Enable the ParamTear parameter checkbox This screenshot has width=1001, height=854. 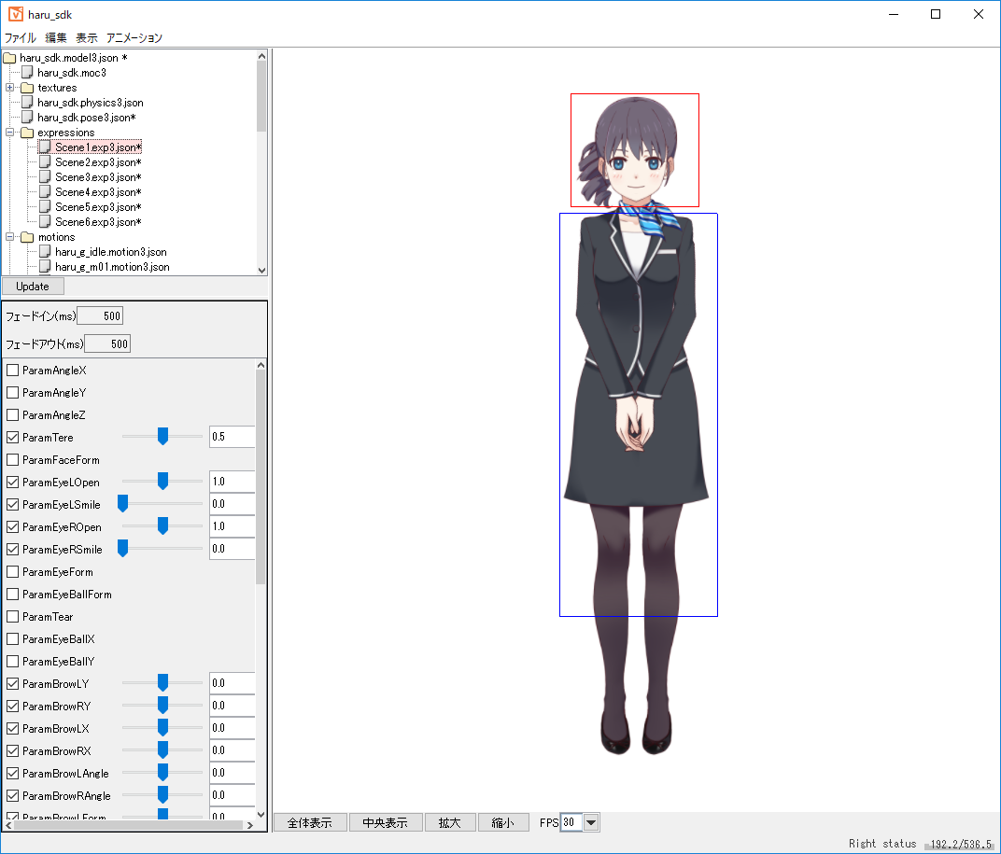12,616
